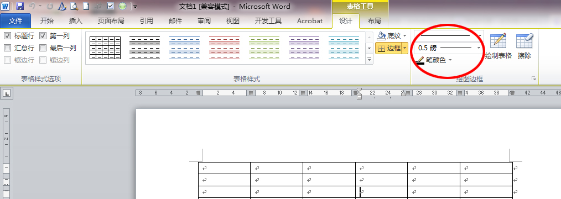Viewport: 561px width, 199px height.
Task: Open Print Preview magnifier icon
Action: pyautogui.click(x=74, y=6)
